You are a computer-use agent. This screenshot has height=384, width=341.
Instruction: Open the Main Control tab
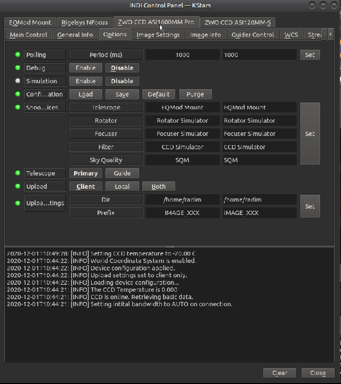28,35
